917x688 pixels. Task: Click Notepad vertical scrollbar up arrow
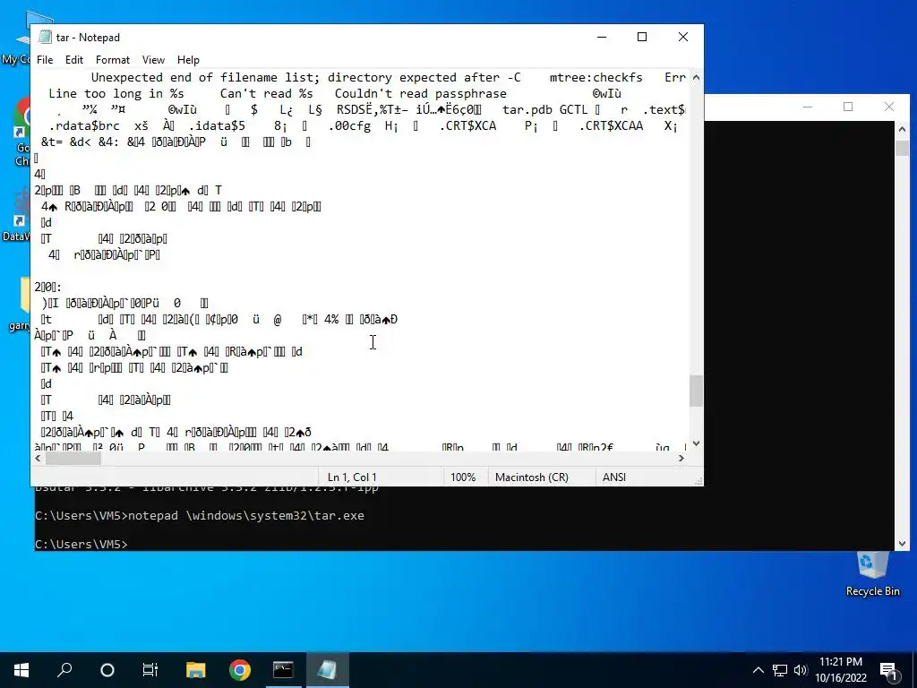pyautogui.click(x=696, y=77)
